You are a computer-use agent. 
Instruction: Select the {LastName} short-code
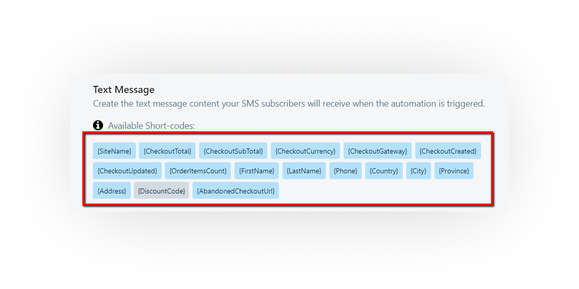click(x=304, y=171)
